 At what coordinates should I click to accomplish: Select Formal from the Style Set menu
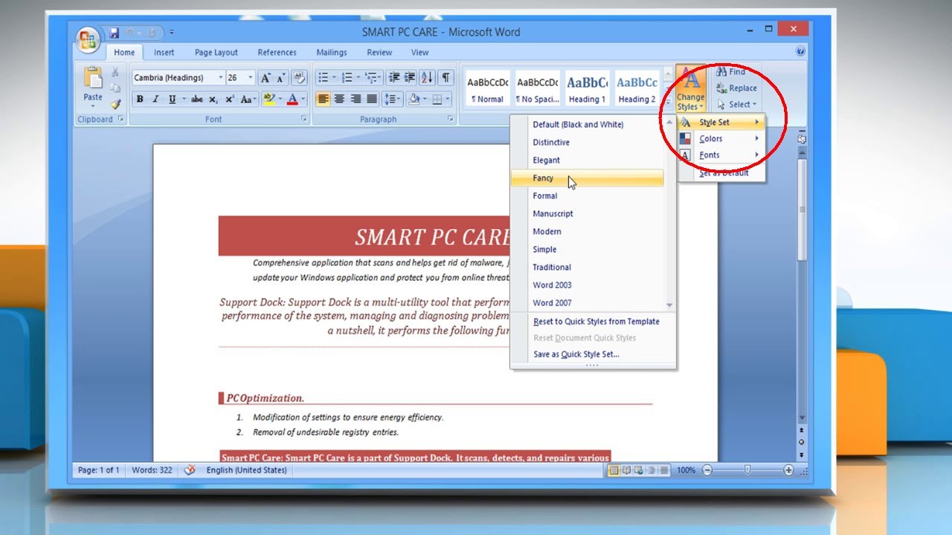545,195
